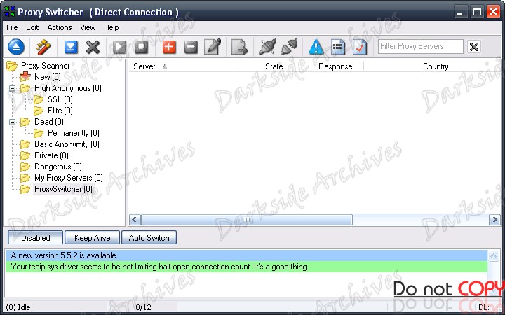
Task: Open the Edit menu
Action: tap(32, 27)
